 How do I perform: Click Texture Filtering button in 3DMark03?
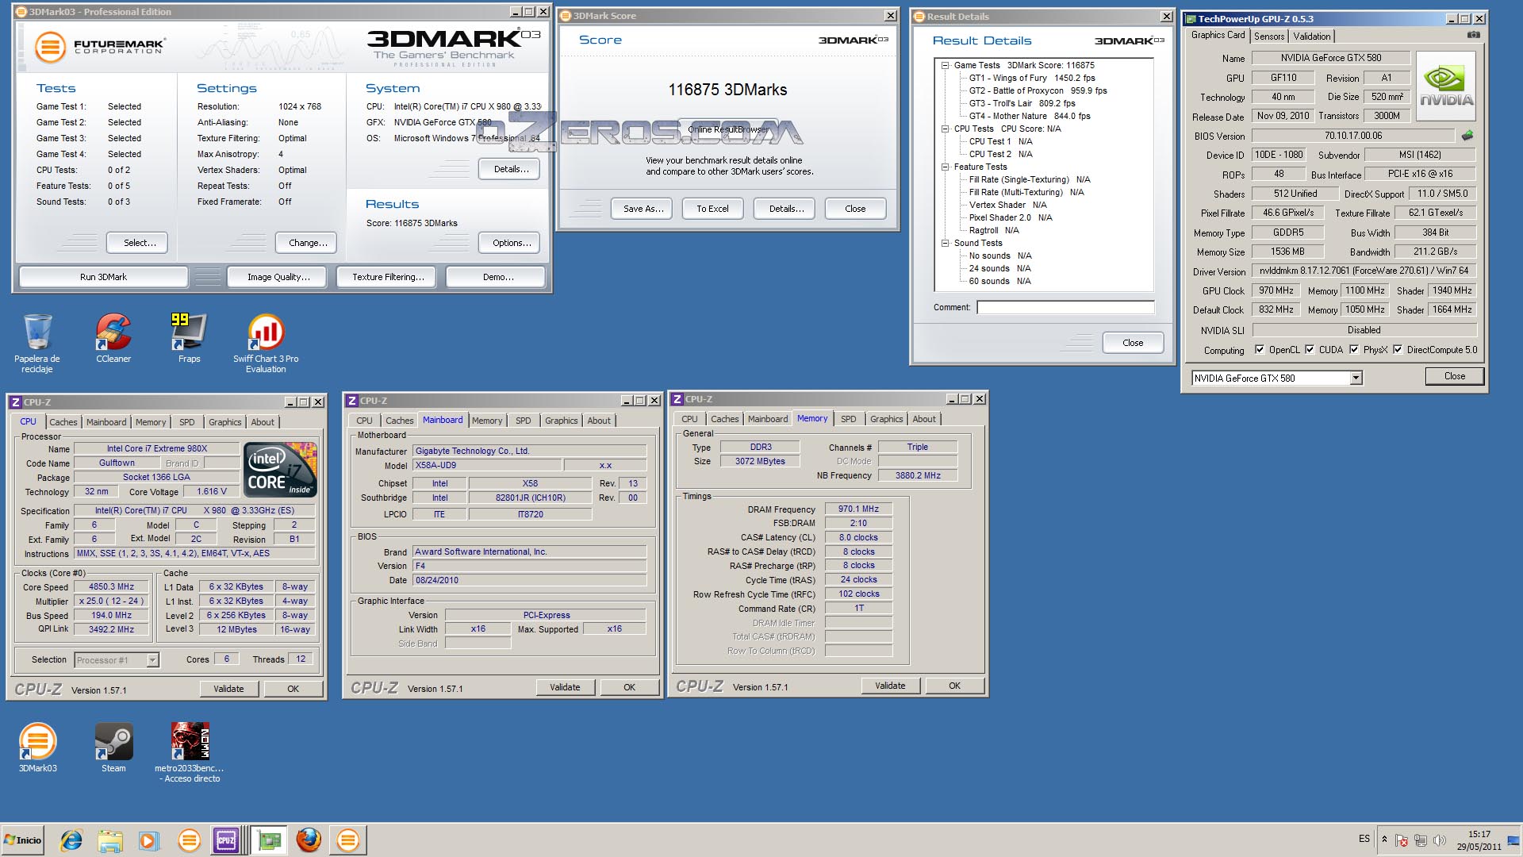click(388, 277)
